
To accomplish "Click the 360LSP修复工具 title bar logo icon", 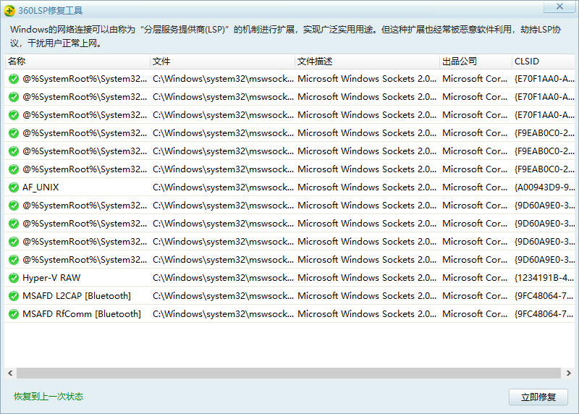I will (x=9, y=11).
